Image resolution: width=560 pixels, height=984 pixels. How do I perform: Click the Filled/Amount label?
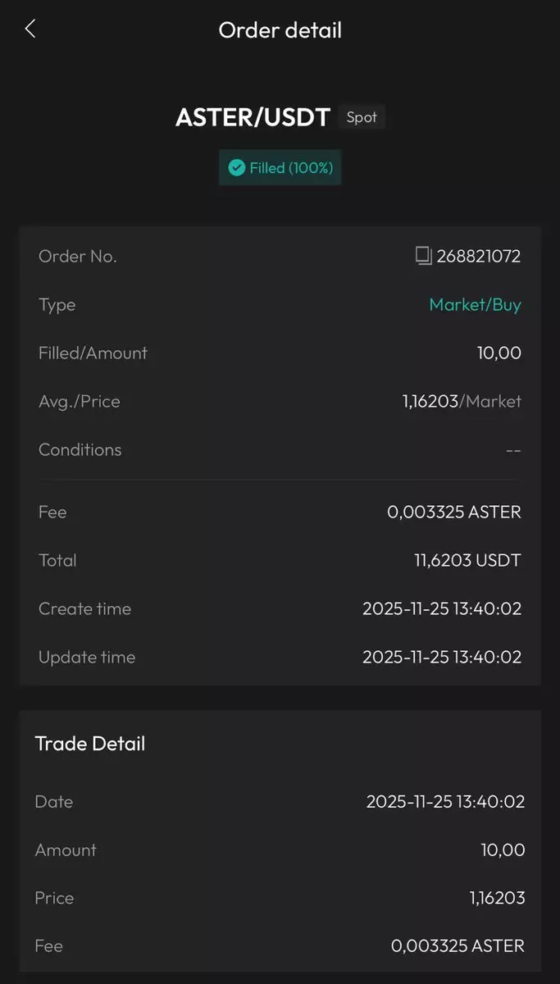pyautogui.click(x=93, y=353)
